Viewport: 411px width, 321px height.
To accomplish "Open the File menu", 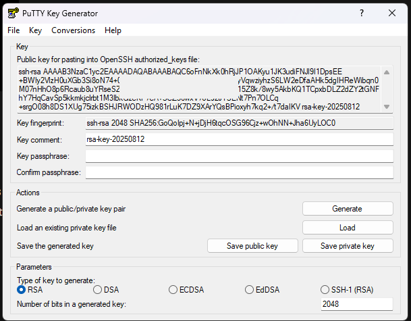I will click(x=13, y=30).
